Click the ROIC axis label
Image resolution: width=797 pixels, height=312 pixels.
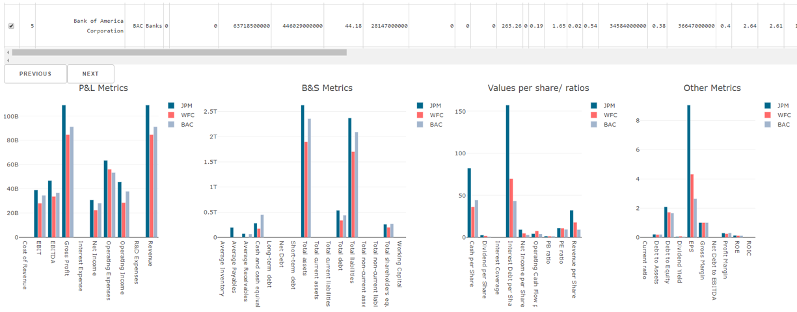coord(748,250)
